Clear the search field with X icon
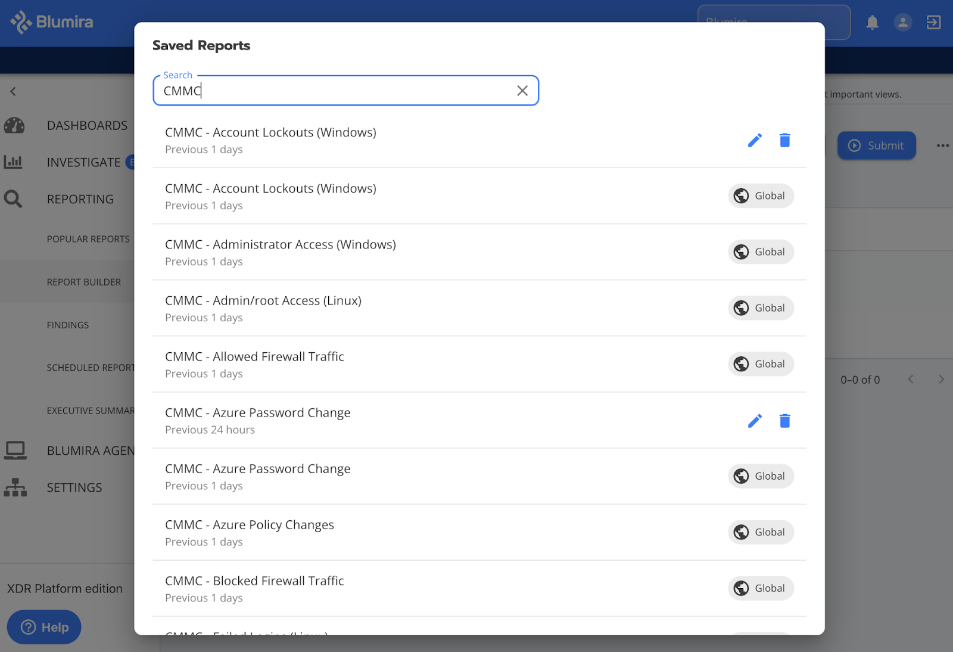 (x=522, y=91)
